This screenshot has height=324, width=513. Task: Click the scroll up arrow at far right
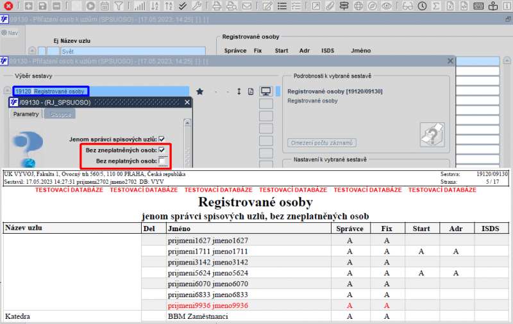point(507,60)
